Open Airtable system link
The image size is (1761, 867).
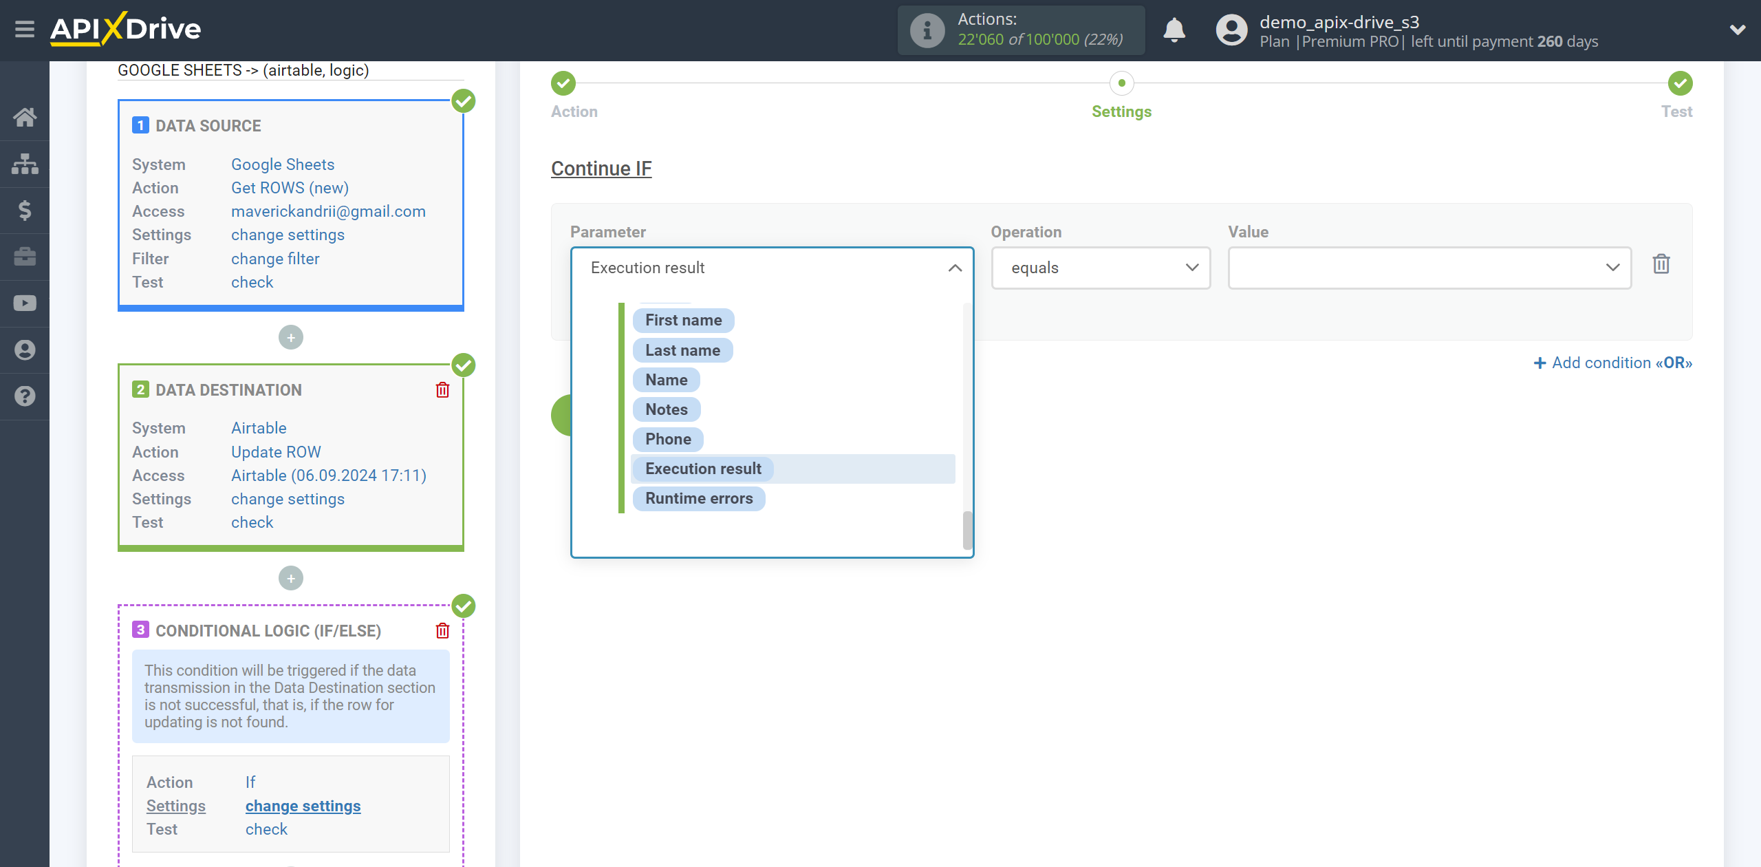pyautogui.click(x=259, y=428)
